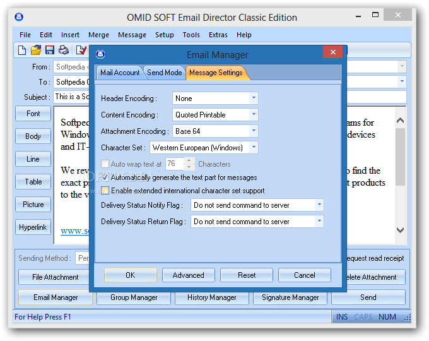
Task: Open the Signature Manager
Action: coord(290,297)
